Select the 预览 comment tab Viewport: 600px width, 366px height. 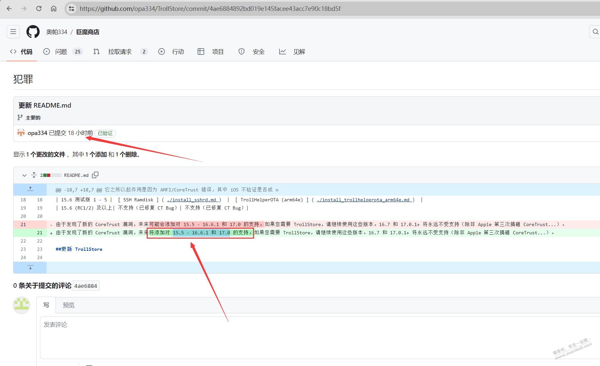69,305
